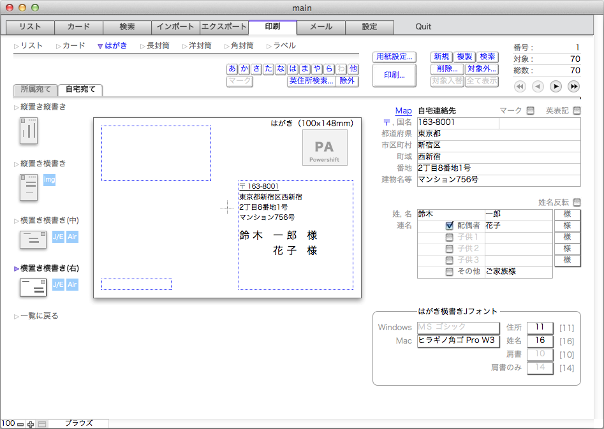
Task: Filter names by か kana index
Action: 244,69
